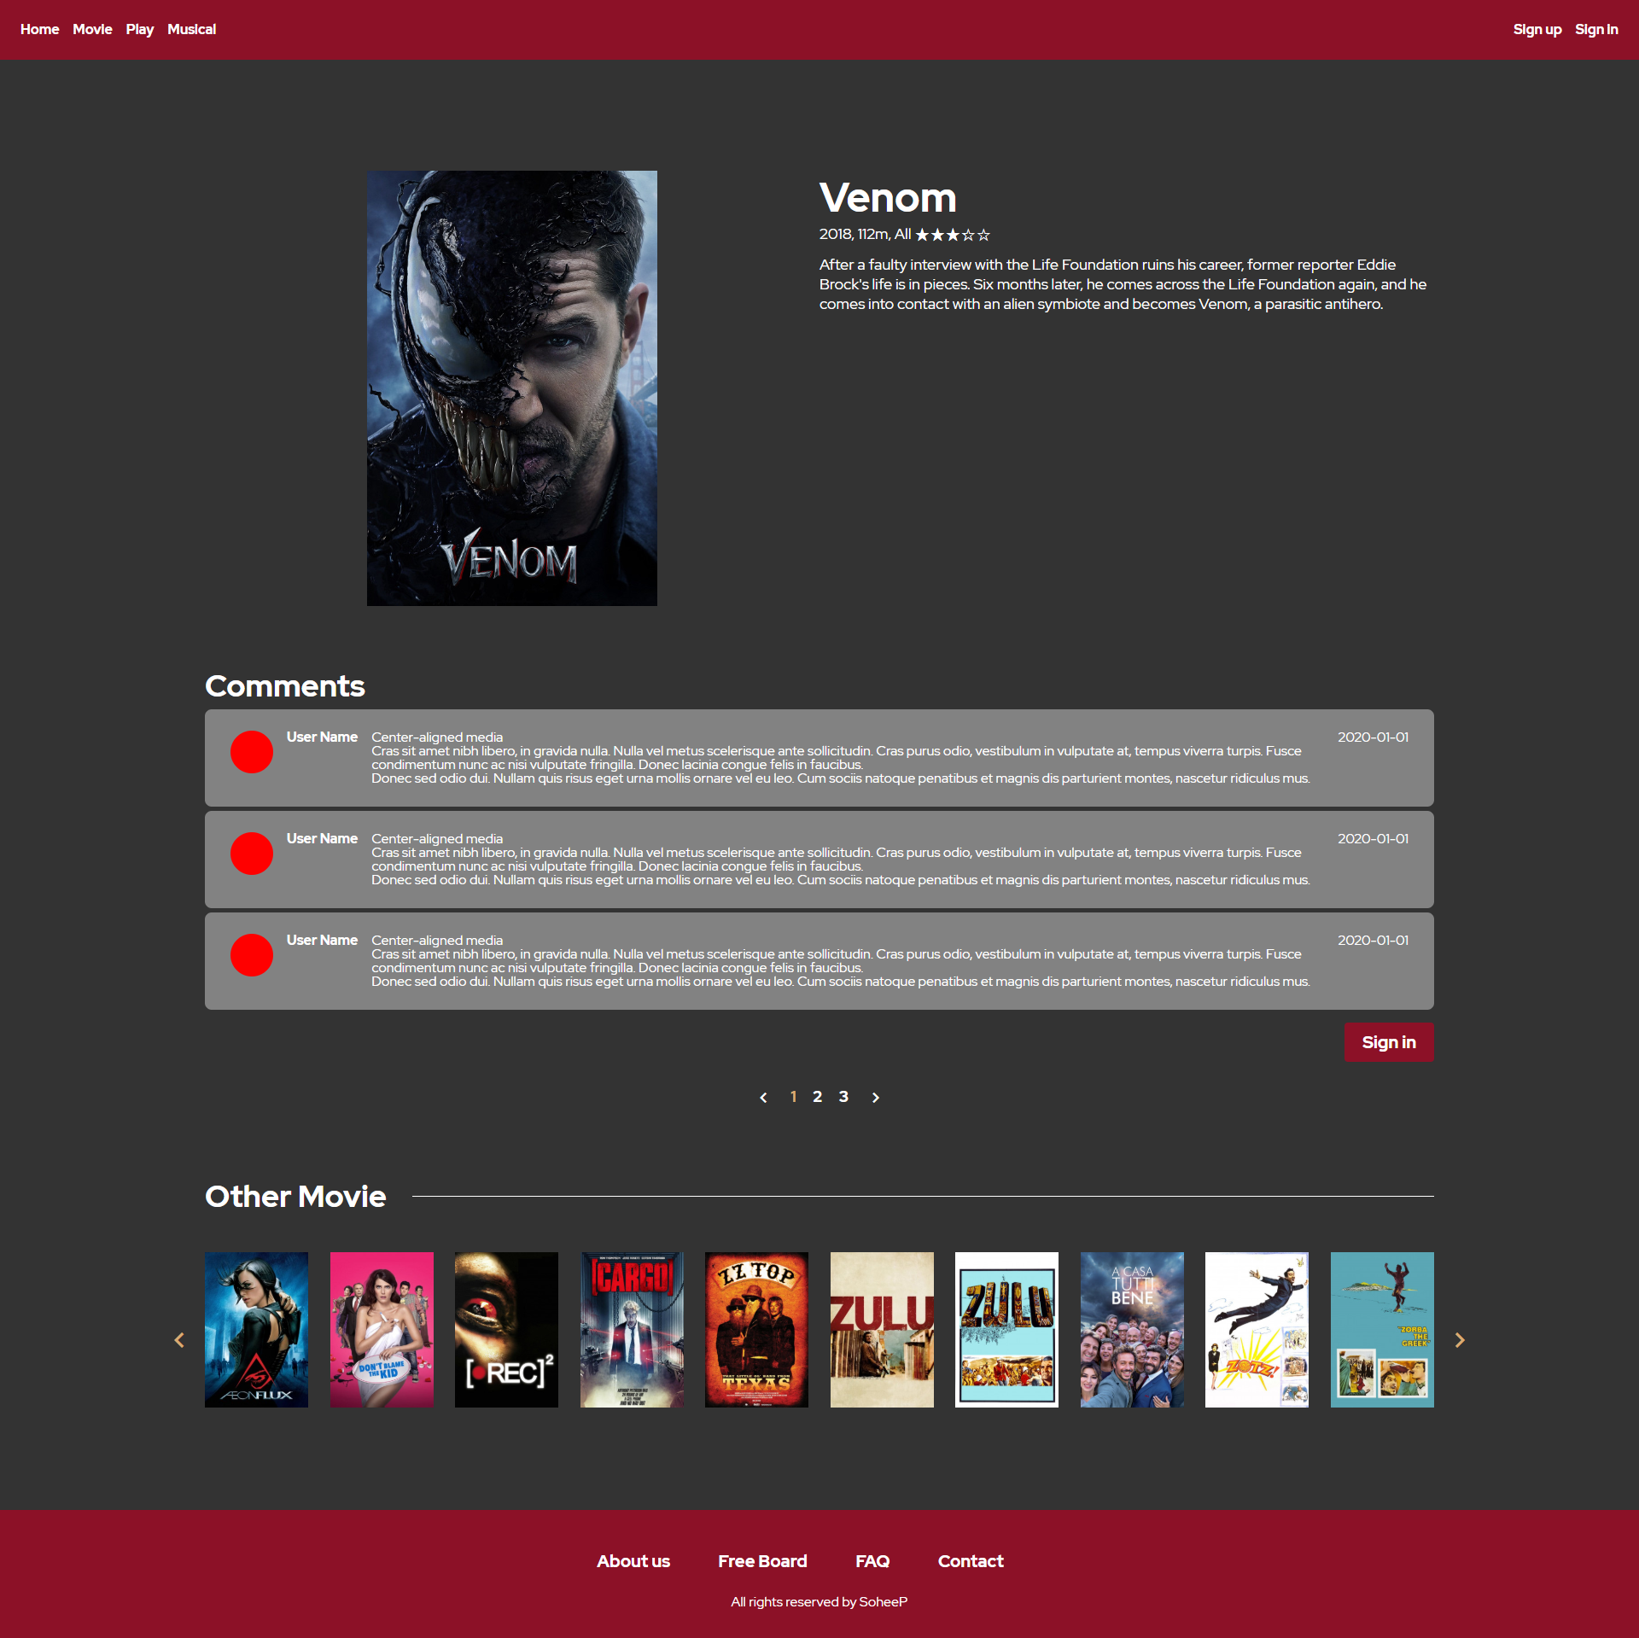Viewport: 1639px width, 1638px height.
Task: Open the Free Board footer link
Action: (x=762, y=1561)
